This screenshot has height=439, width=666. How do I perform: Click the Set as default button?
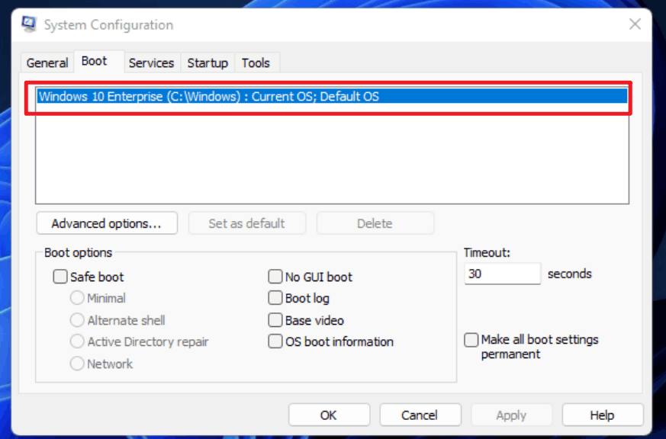pos(246,223)
